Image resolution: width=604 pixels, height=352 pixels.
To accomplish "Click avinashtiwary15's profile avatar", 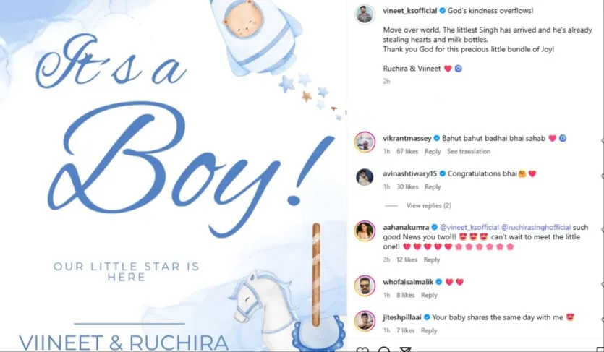I will (365, 177).
